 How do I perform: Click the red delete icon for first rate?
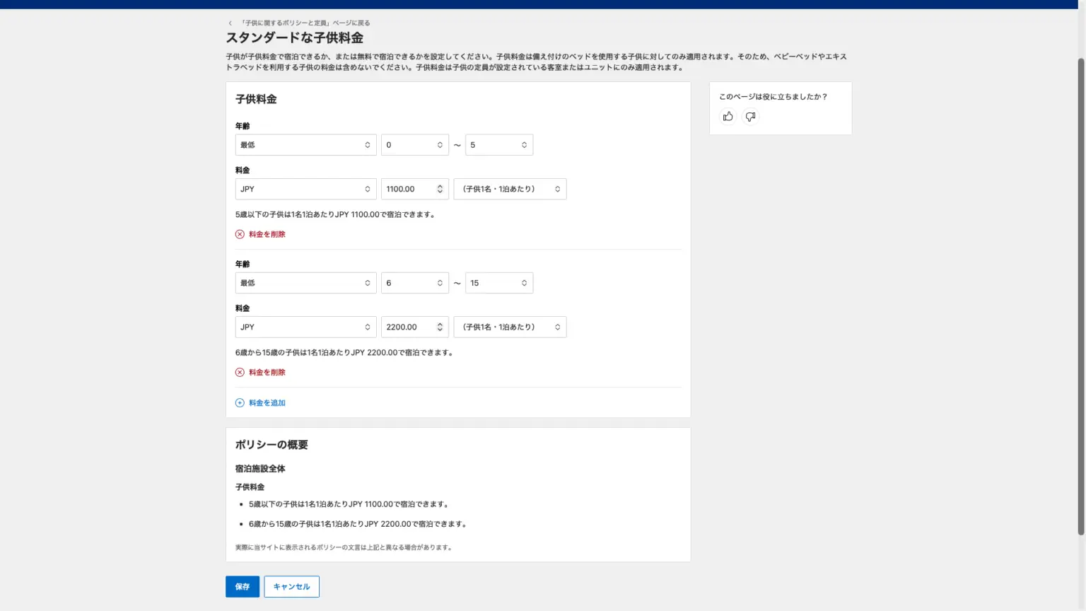click(x=240, y=234)
